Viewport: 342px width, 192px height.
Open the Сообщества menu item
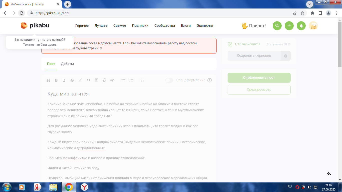pyautogui.click(x=165, y=25)
